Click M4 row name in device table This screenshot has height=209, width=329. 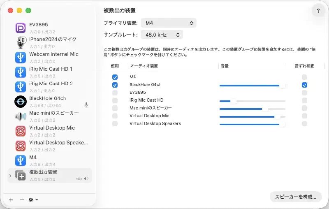(132, 77)
